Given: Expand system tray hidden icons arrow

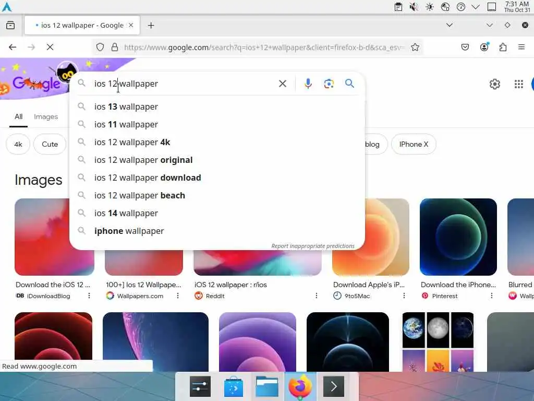Looking at the screenshot, I should coord(476,7).
